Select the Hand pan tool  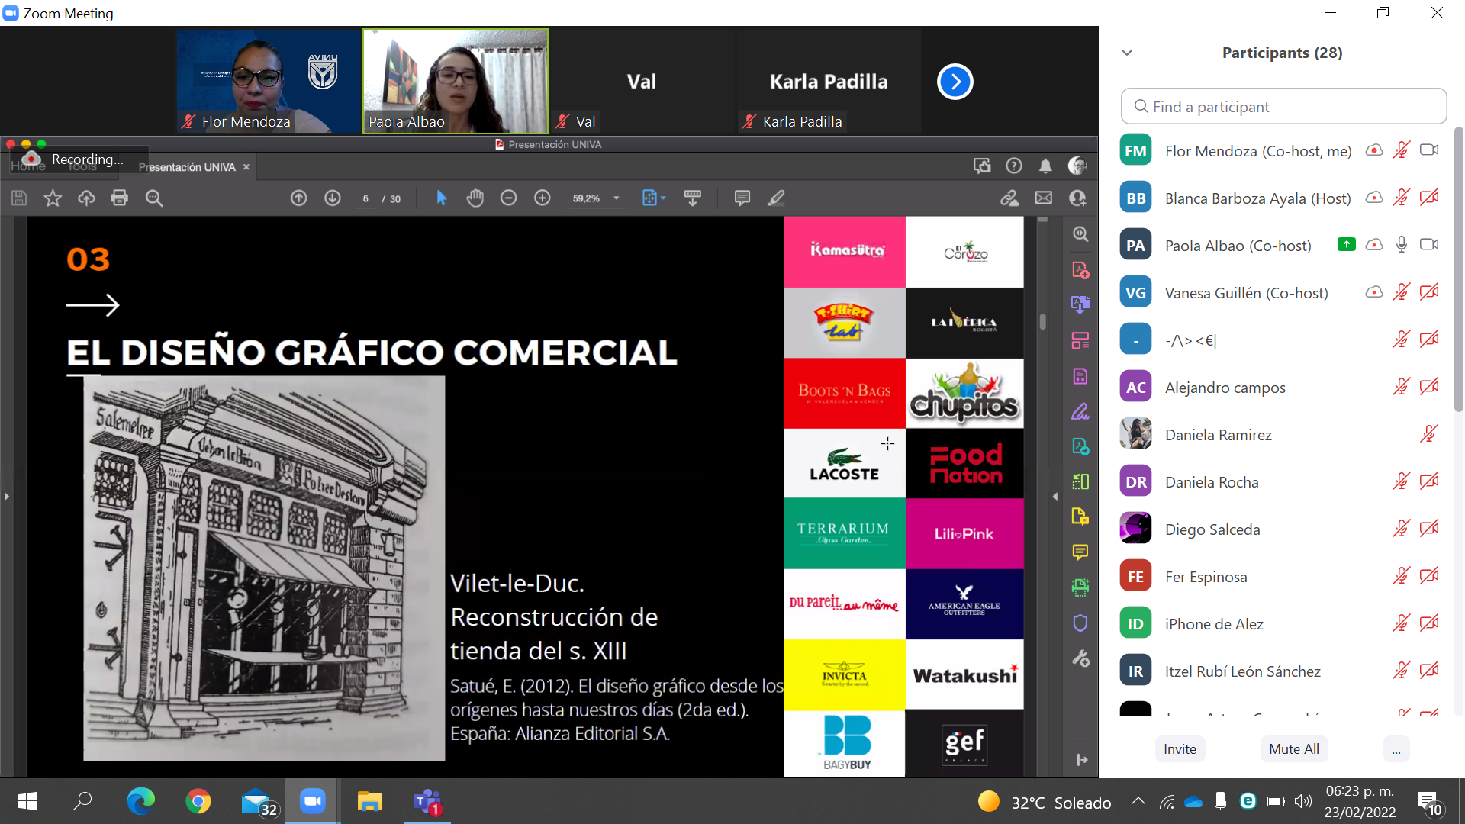click(x=475, y=198)
